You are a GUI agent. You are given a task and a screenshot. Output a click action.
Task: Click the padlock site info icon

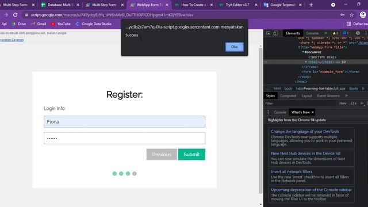coord(26,15)
